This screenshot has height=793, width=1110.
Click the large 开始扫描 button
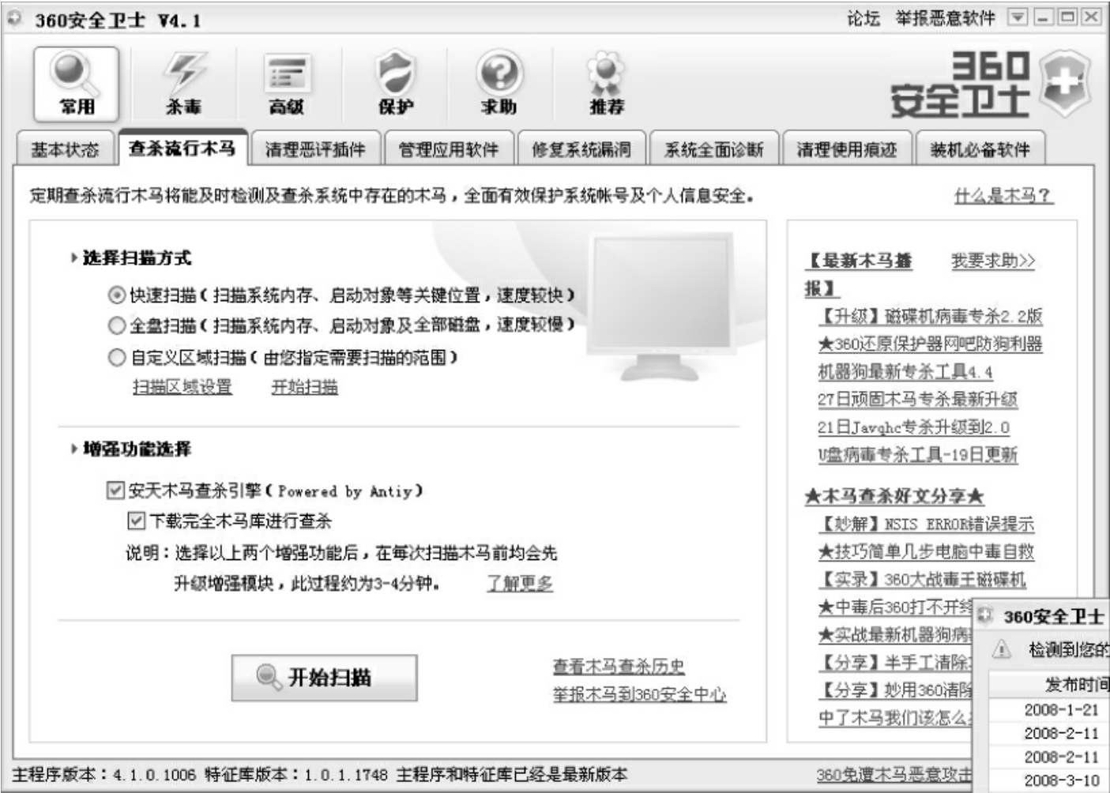tap(324, 677)
